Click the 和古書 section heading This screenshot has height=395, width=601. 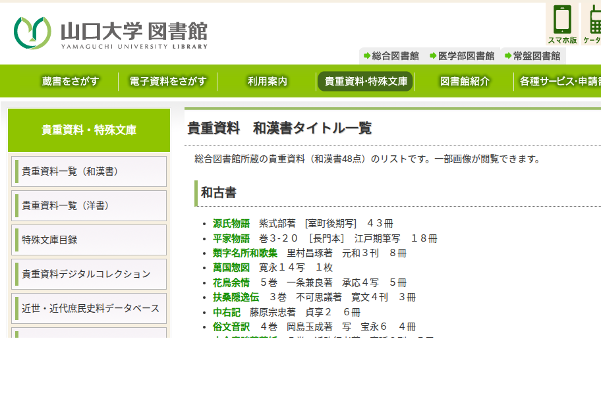219,192
